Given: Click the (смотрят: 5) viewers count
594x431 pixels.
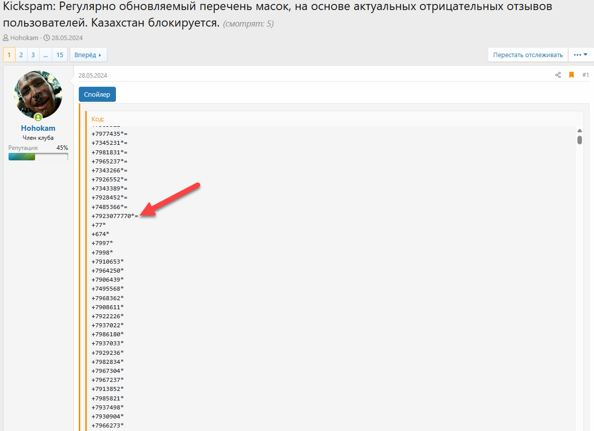Looking at the screenshot, I should pos(248,24).
